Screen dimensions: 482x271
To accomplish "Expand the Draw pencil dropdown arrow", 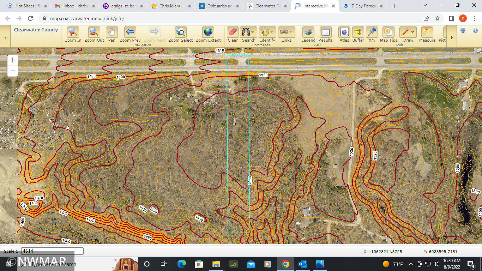I will [x=412, y=32].
